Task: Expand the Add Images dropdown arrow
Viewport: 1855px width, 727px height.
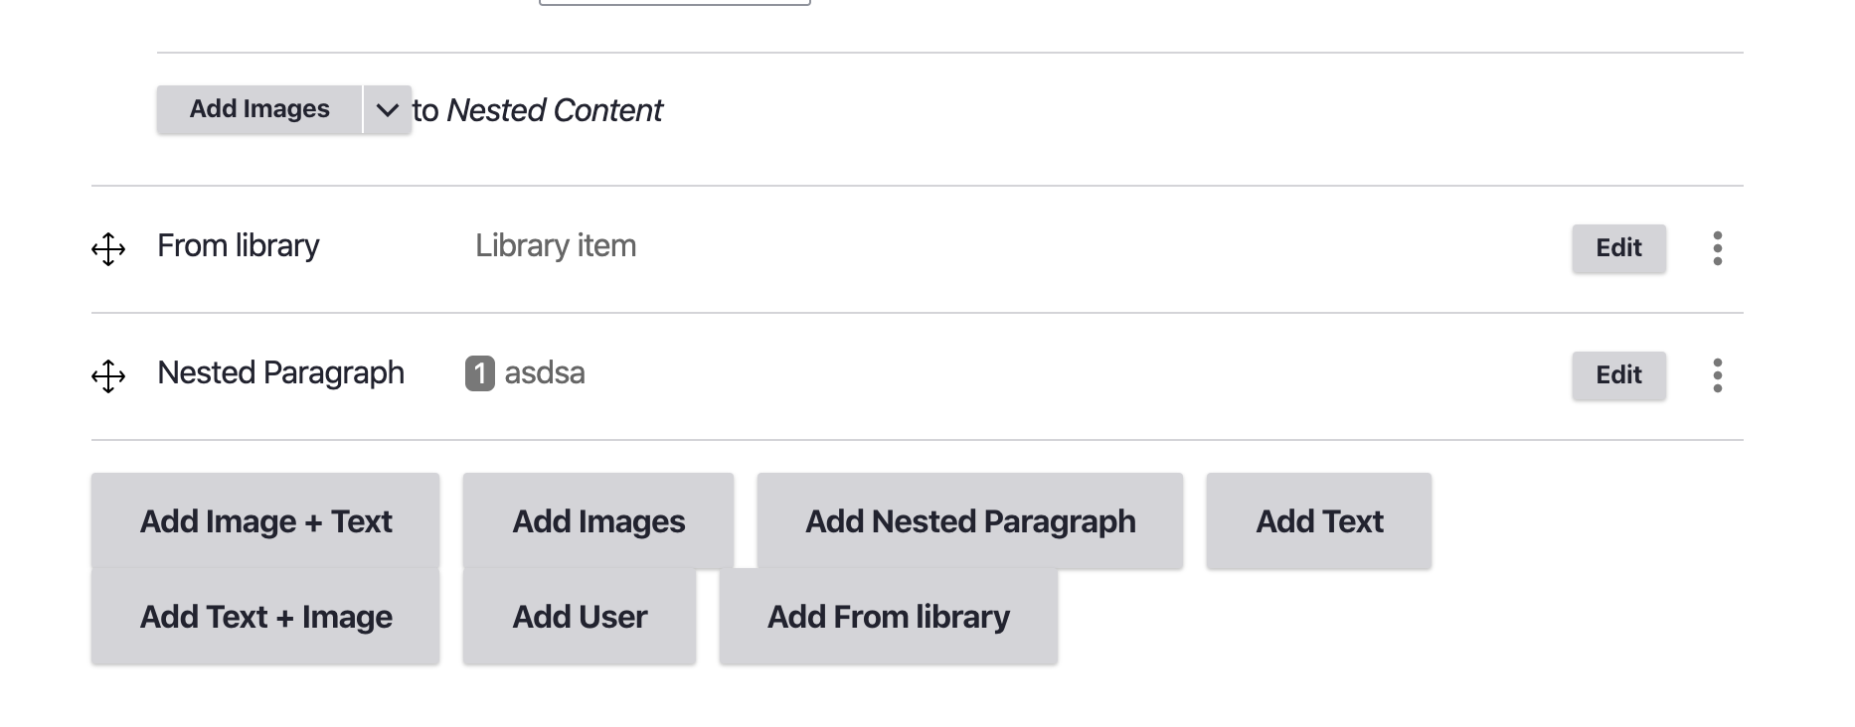Action: (x=387, y=109)
